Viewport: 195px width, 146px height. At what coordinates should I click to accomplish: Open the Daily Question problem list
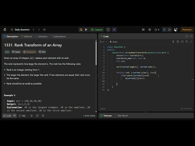pyautogui.click(x=20, y=30)
